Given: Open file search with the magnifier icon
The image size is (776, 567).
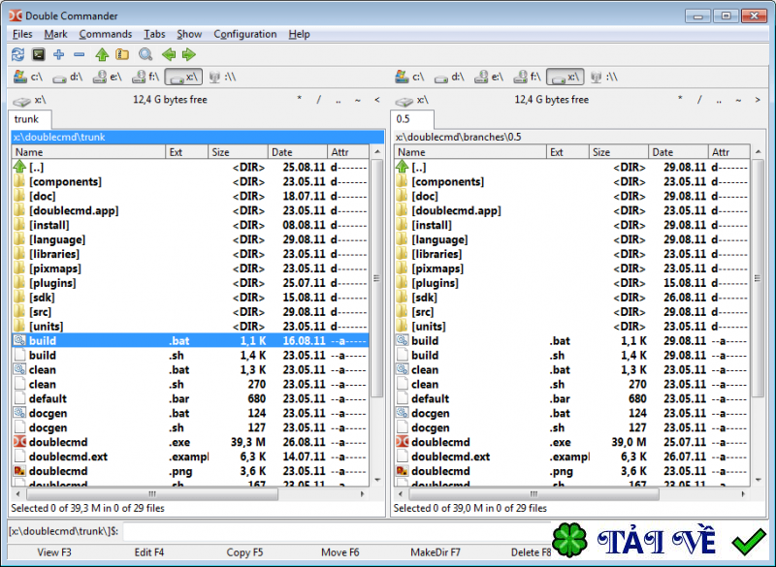Looking at the screenshot, I should click(145, 54).
